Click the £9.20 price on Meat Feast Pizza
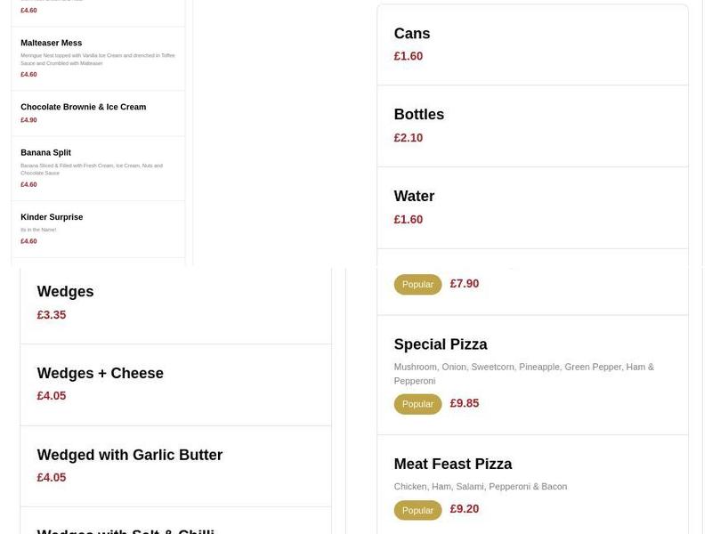 click(463, 509)
